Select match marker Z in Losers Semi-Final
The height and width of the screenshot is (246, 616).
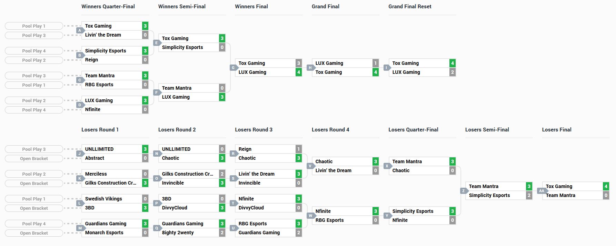click(x=464, y=191)
